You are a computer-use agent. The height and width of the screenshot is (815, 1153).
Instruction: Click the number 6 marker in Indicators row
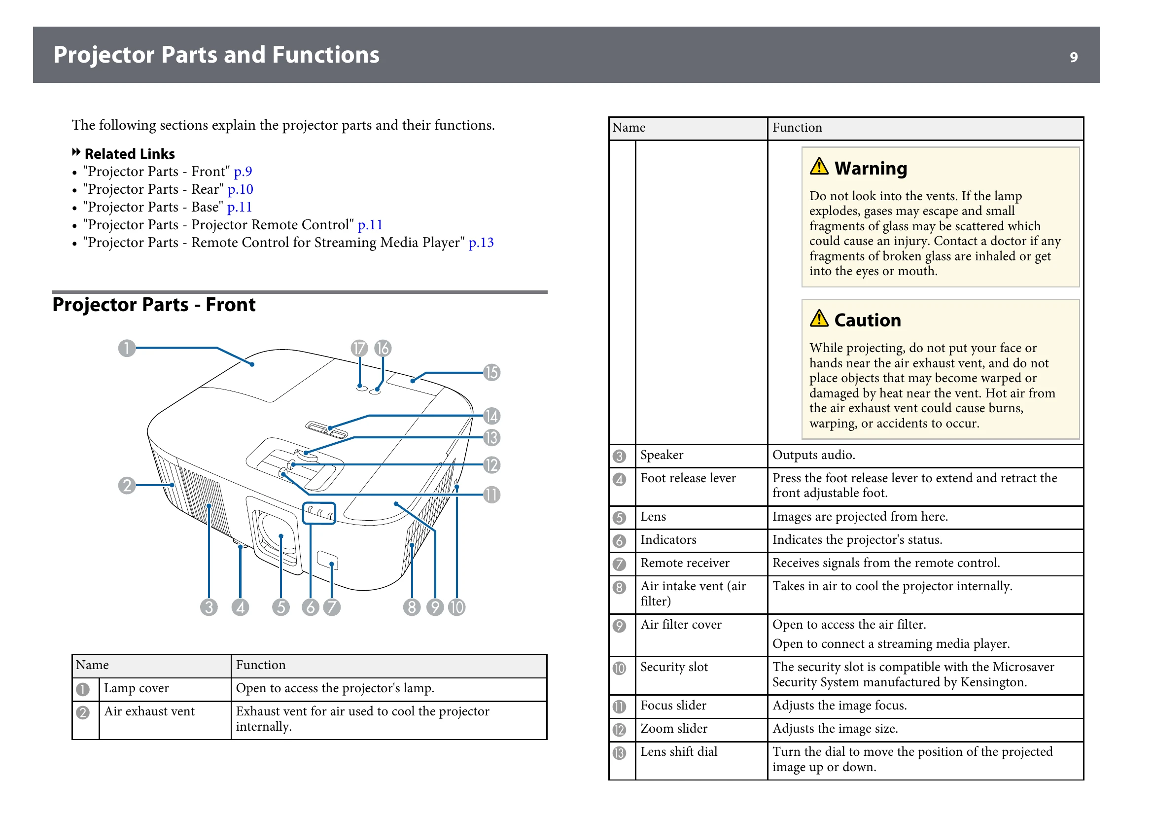[620, 541]
